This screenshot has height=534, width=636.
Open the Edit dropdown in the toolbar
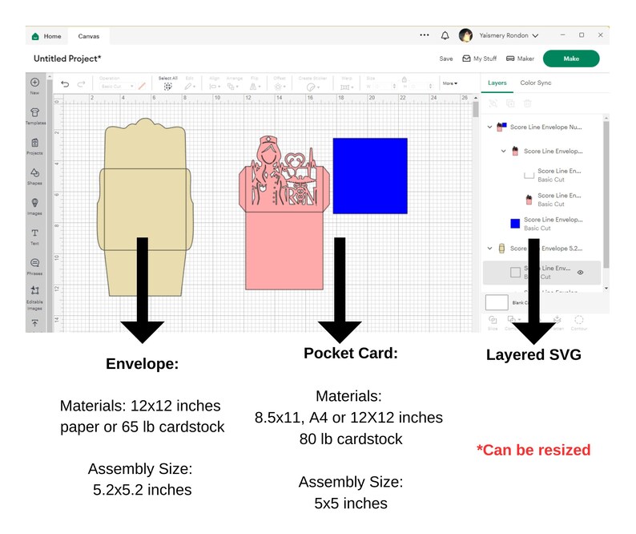(x=190, y=86)
